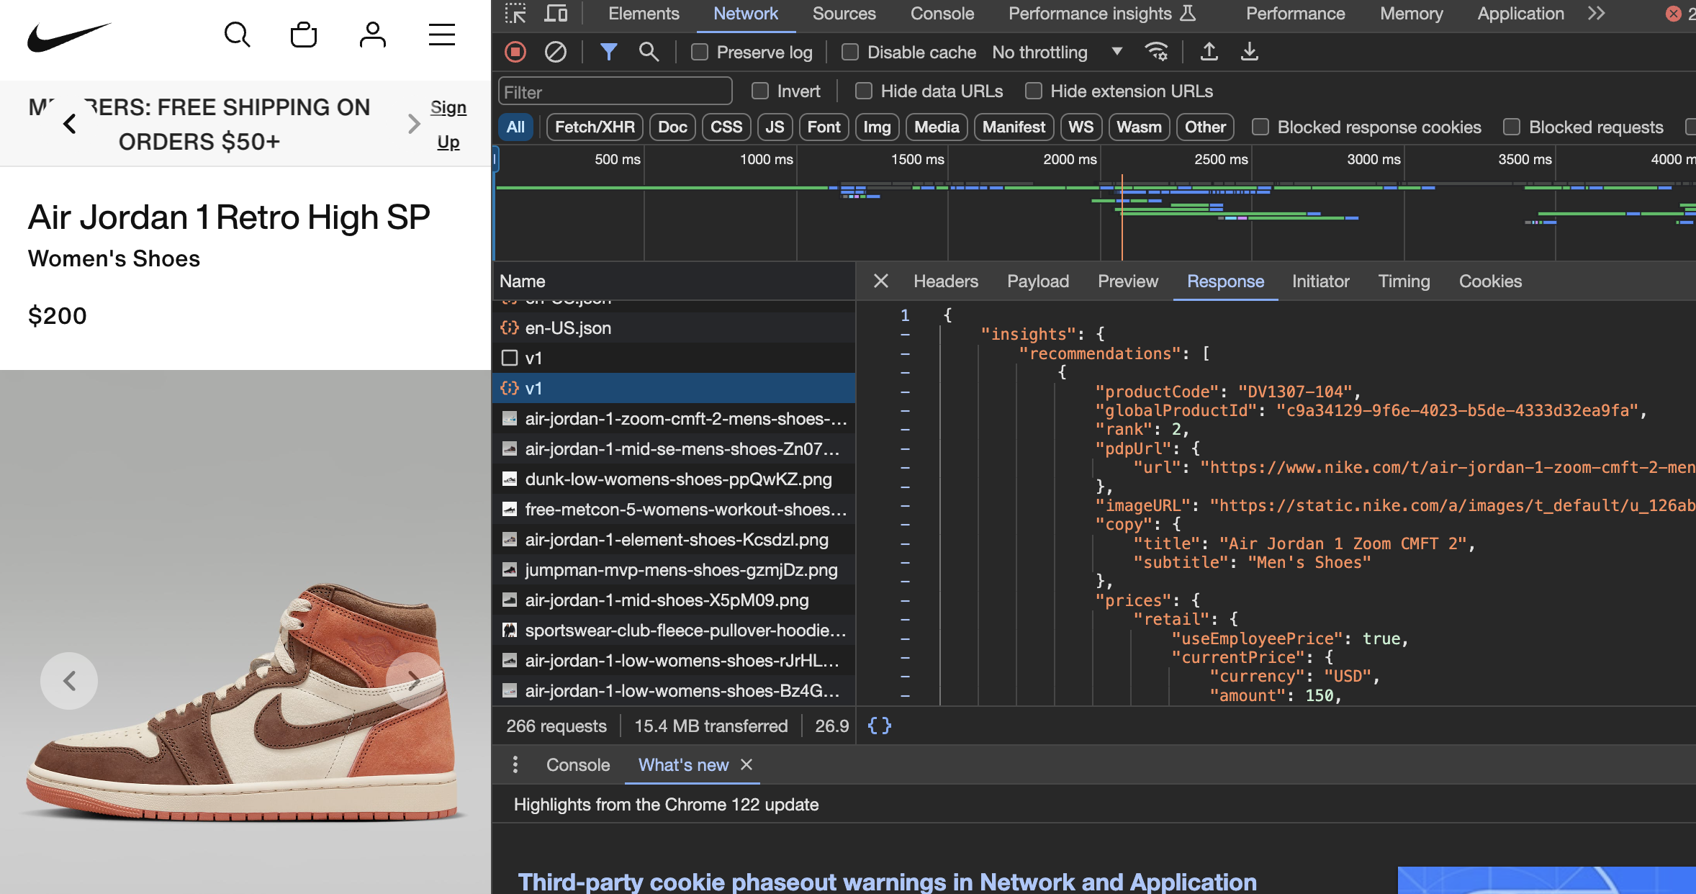The image size is (1696, 894).
Task: Collapse the insights JSON line
Action: click(x=905, y=335)
